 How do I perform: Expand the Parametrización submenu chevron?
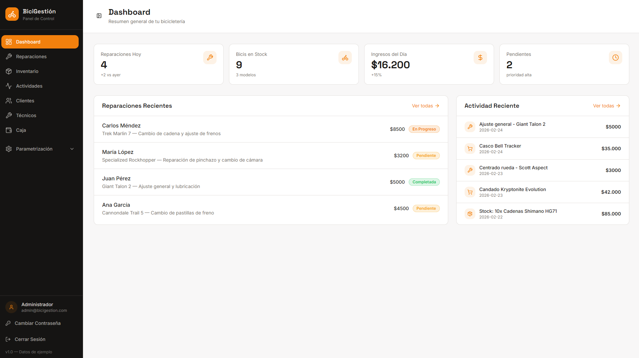click(x=72, y=149)
